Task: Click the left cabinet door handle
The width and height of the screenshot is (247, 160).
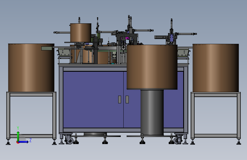Action: pyautogui.click(x=120, y=100)
